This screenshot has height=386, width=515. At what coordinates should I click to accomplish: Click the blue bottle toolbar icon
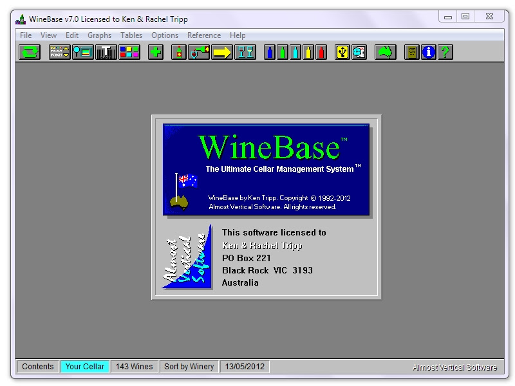coord(270,52)
